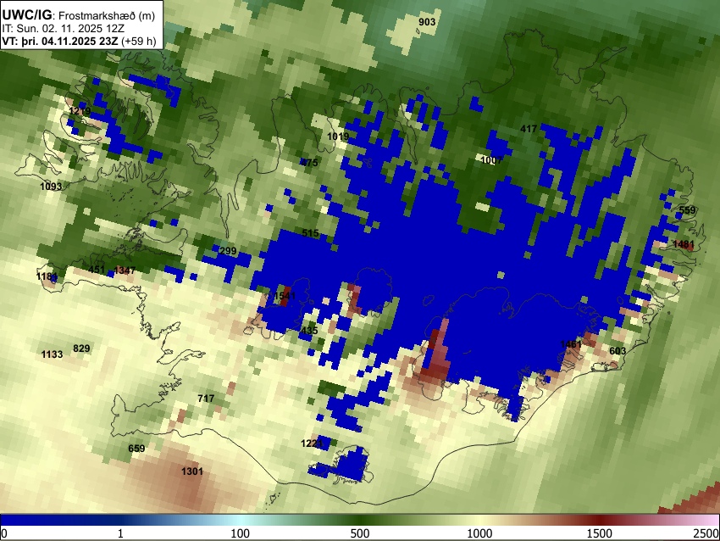Click the 1541 map label
This screenshot has width=720, height=541.
click(x=285, y=296)
